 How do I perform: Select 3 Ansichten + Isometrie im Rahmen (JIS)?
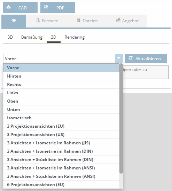61,143
